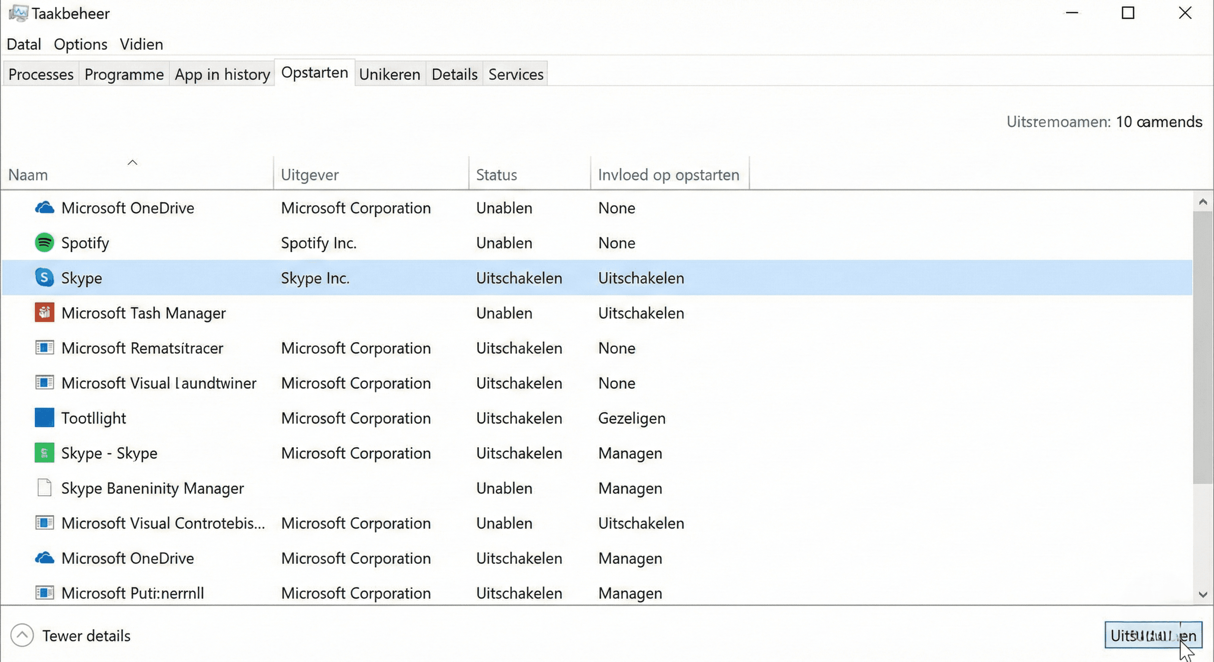Switch to the Services tab
This screenshot has width=1214, height=662.
coord(515,74)
